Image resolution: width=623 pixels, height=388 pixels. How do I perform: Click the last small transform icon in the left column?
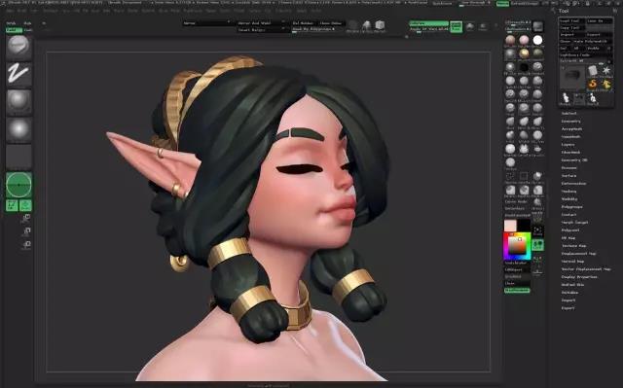click(26, 245)
